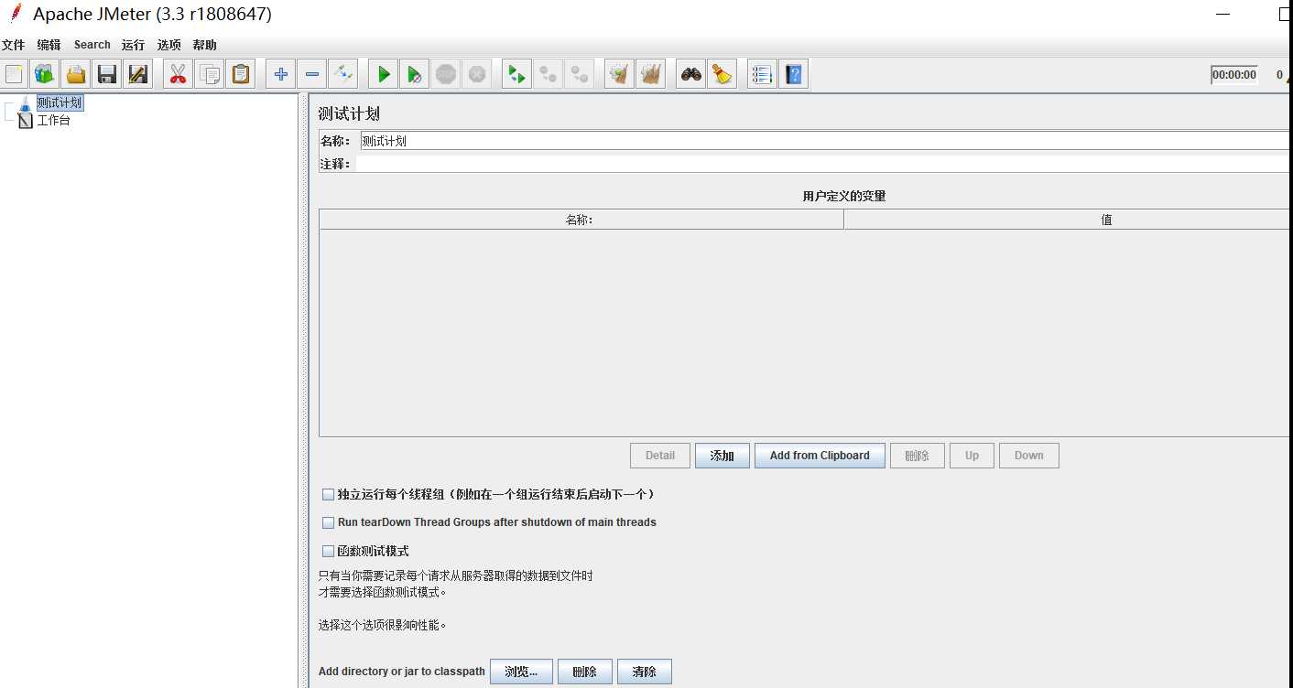Click Add from Clipboard button

click(820, 456)
